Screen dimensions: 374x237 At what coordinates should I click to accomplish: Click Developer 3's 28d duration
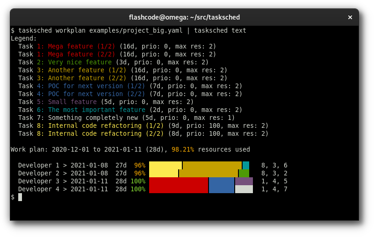tap(121, 181)
